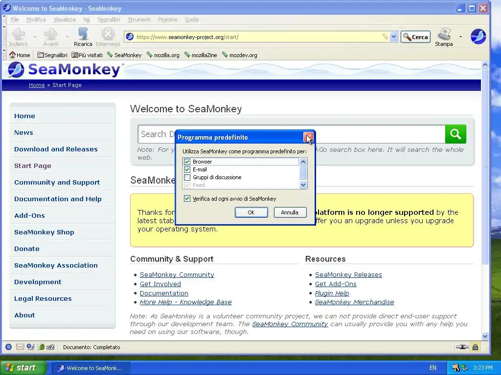Click the EN language indicator in taskbar

point(433,368)
